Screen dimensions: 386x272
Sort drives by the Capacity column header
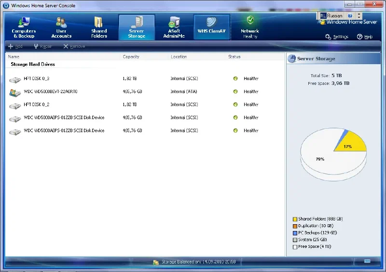(131, 57)
